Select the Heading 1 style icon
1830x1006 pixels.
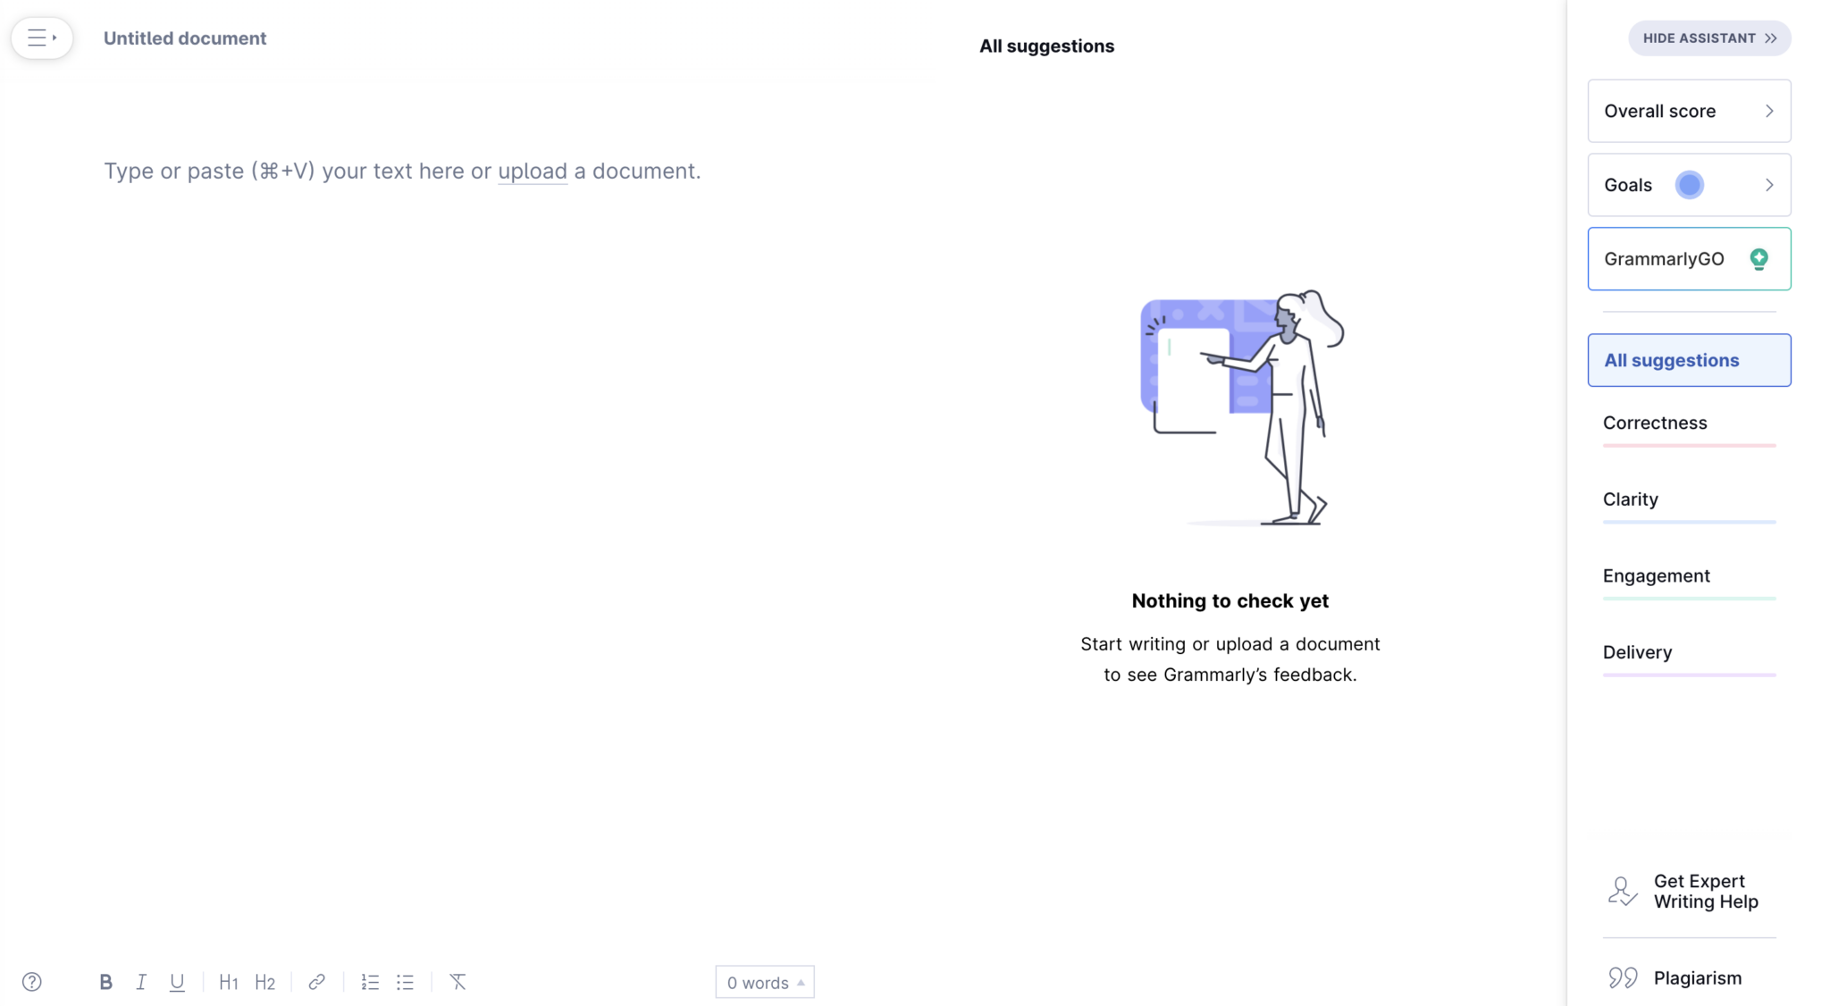[x=228, y=980]
